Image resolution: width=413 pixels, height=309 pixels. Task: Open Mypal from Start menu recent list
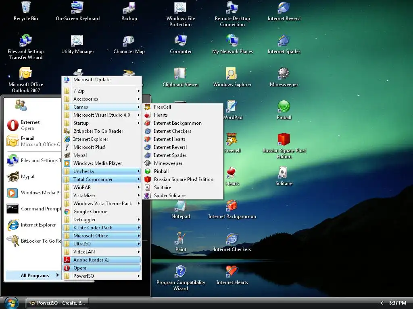tap(33, 177)
